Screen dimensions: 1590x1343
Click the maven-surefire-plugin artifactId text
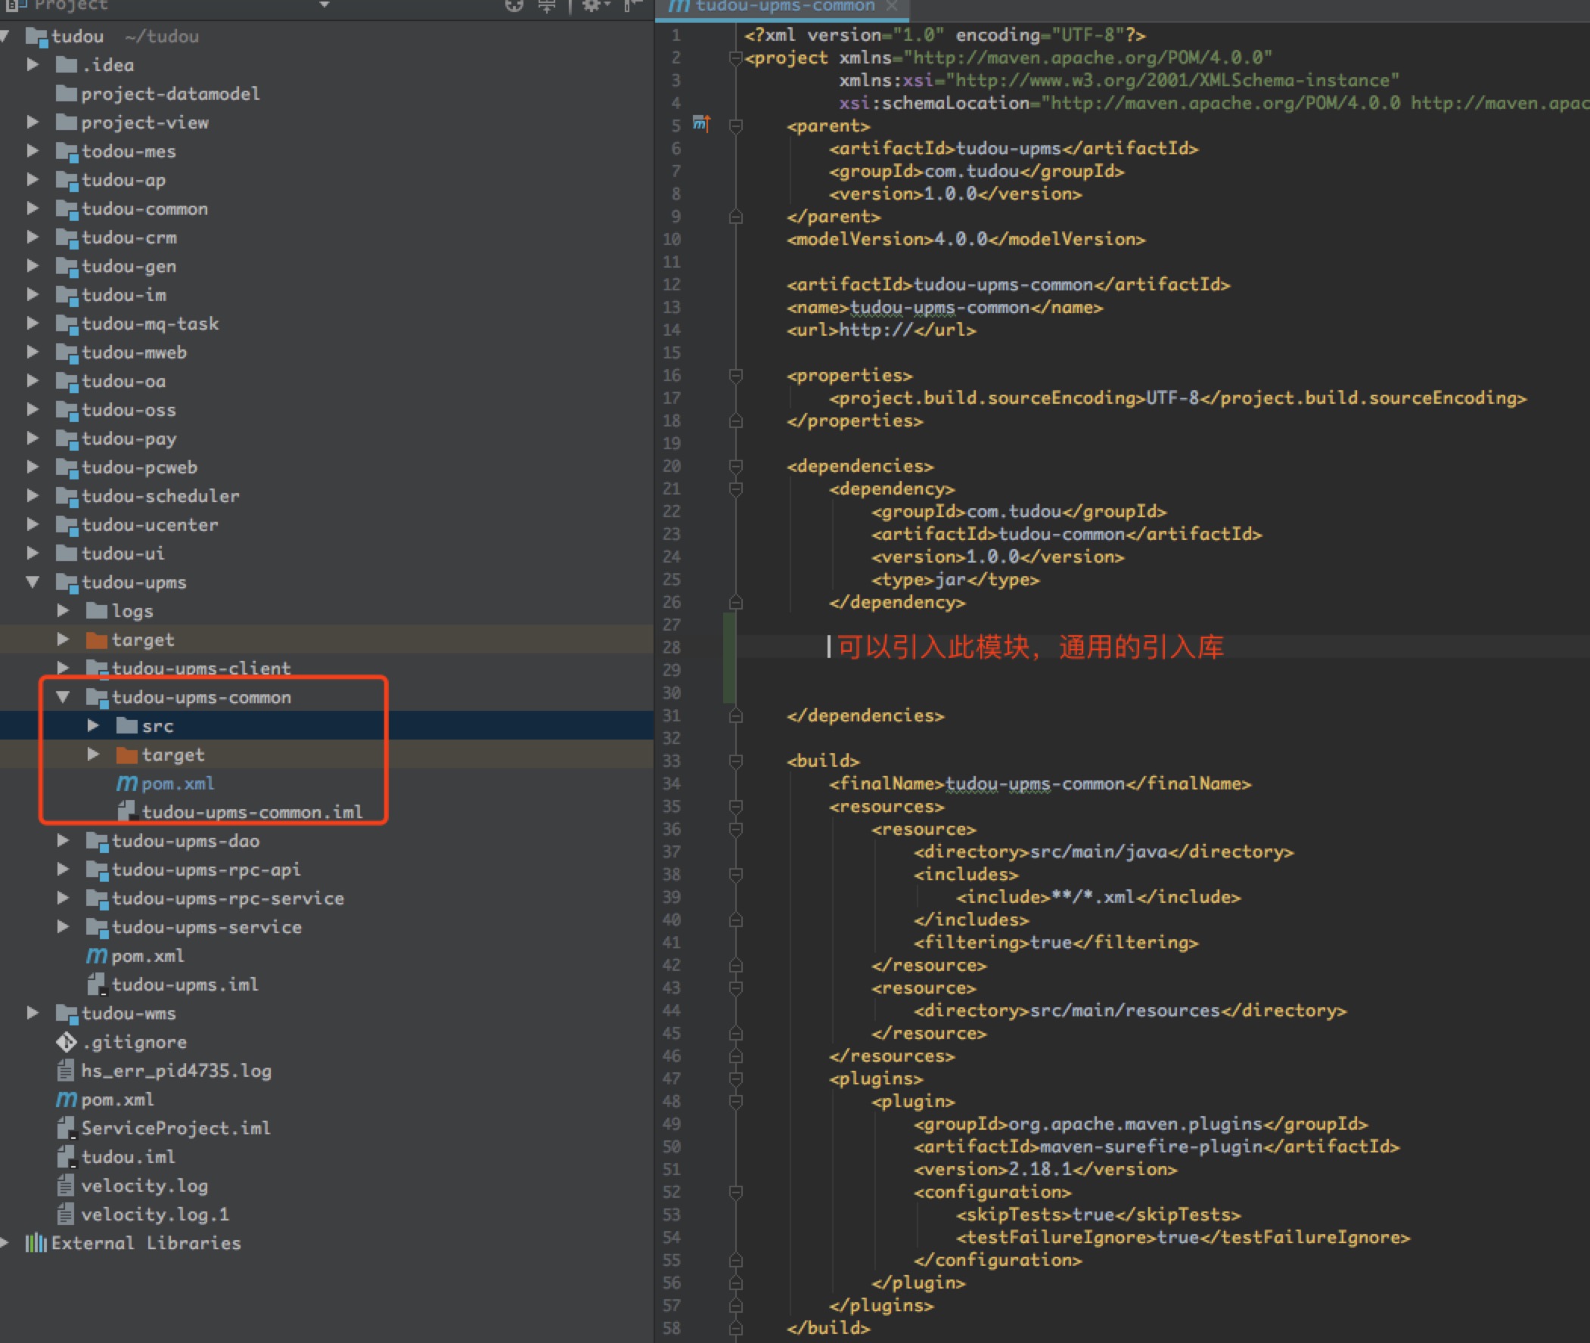coord(1151,1146)
